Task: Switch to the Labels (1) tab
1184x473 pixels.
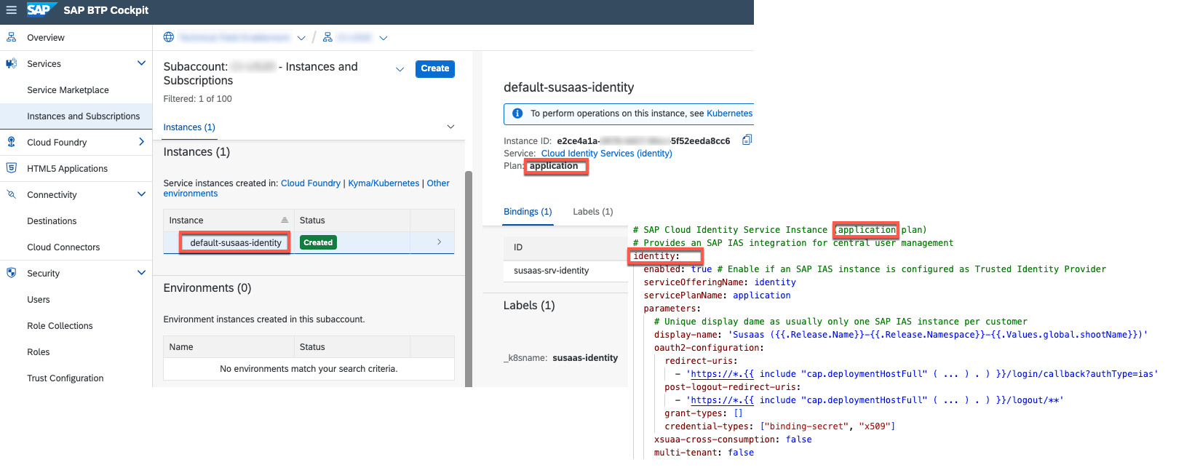Action: tap(593, 212)
